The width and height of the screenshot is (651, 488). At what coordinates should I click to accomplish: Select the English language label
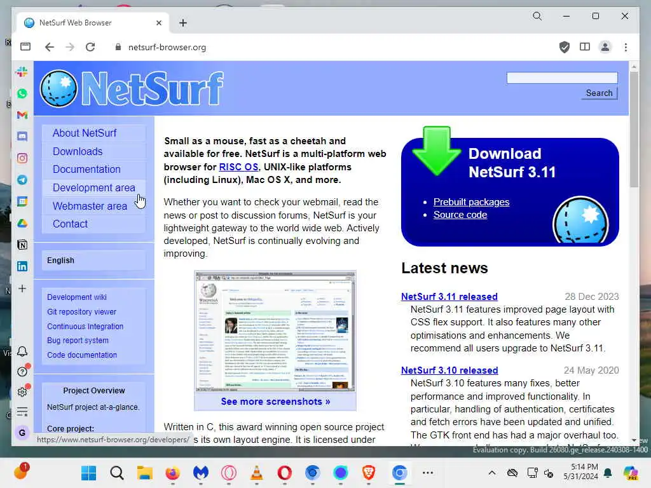tap(60, 261)
